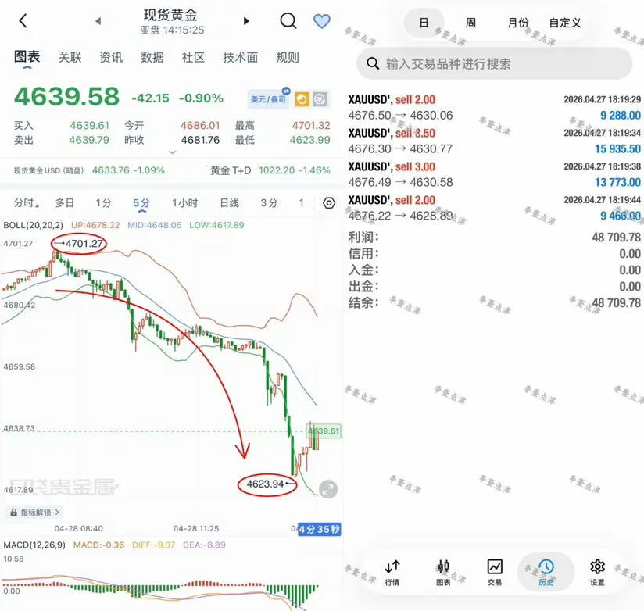Open XAUUSD sell 2.00 trade at 18:19:44
The width and height of the screenshot is (644, 611).
click(x=495, y=208)
